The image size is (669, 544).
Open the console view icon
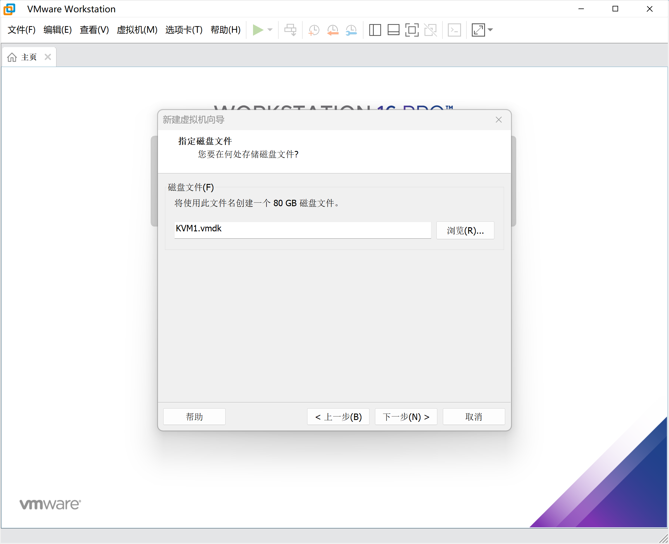[454, 30]
